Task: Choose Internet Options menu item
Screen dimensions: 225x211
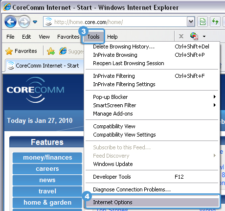Action: pos(152,202)
